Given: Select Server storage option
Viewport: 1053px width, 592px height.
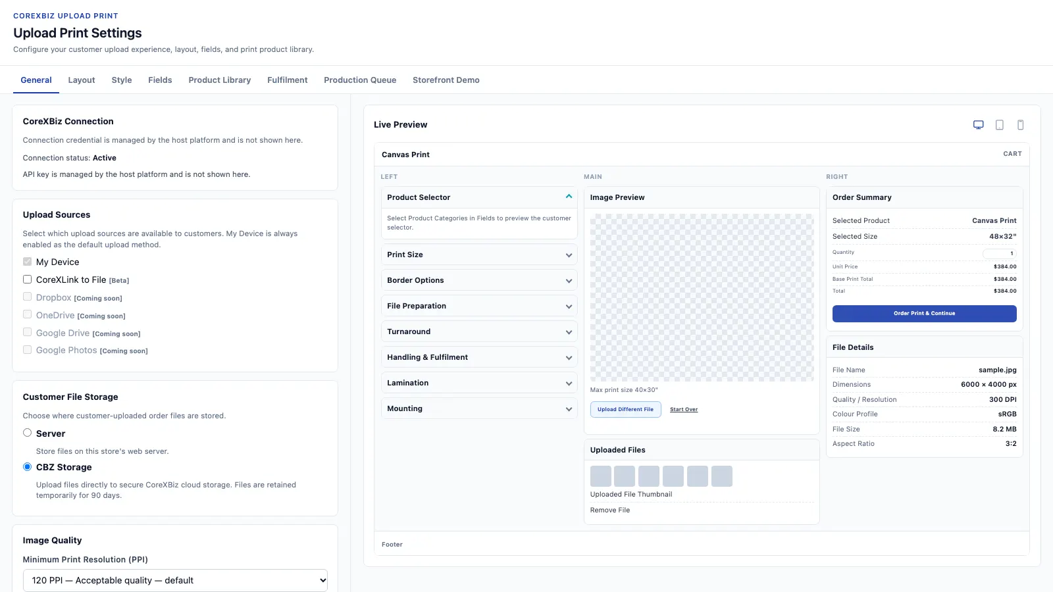Looking at the screenshot, I should pos(28,433).
